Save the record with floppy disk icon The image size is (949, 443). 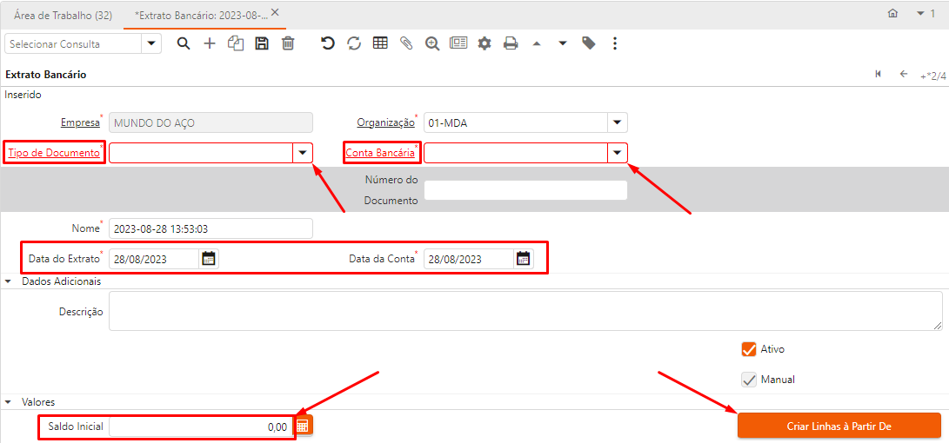[x=262, y=43]
